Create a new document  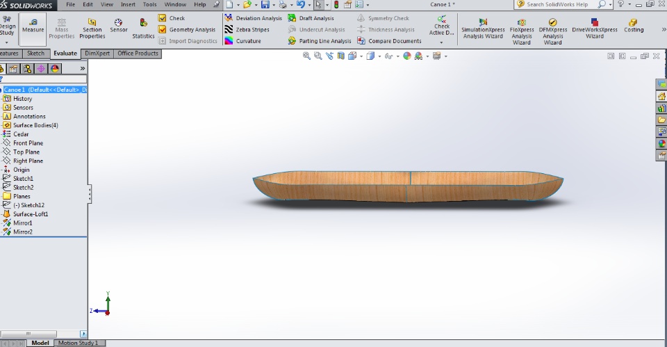tap(229, 5)
